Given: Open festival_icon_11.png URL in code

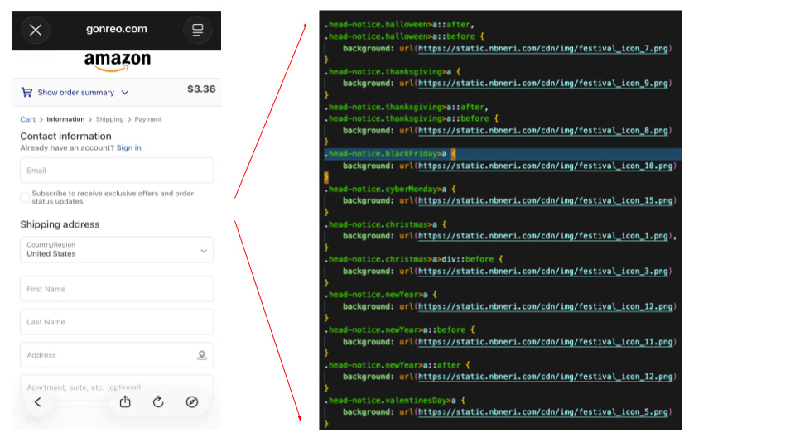Looking at the screenshot, I should [546, 342].
